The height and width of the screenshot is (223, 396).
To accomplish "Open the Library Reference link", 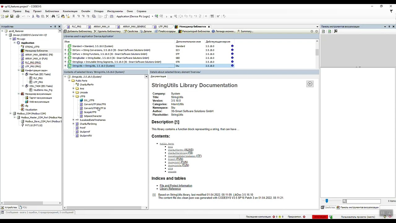I will 170,189.
